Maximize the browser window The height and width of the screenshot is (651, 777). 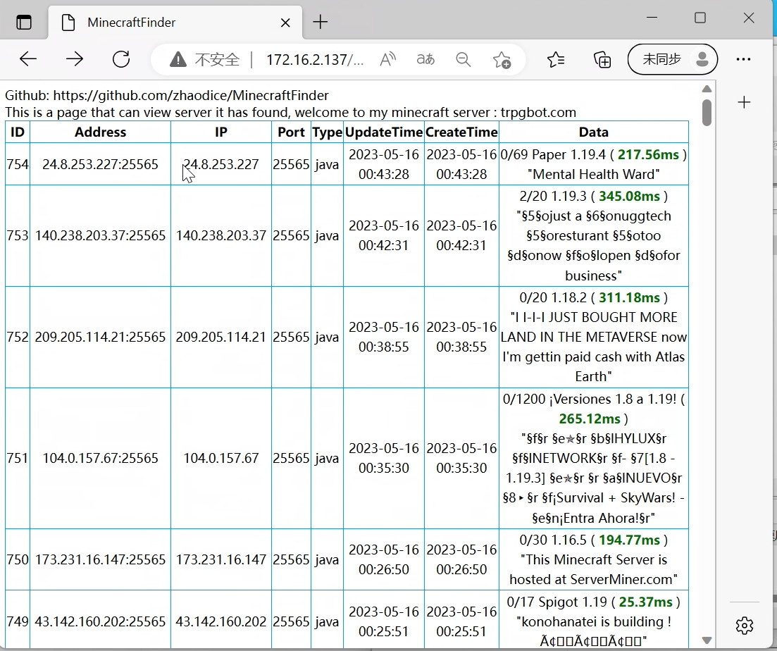(700, 18)
